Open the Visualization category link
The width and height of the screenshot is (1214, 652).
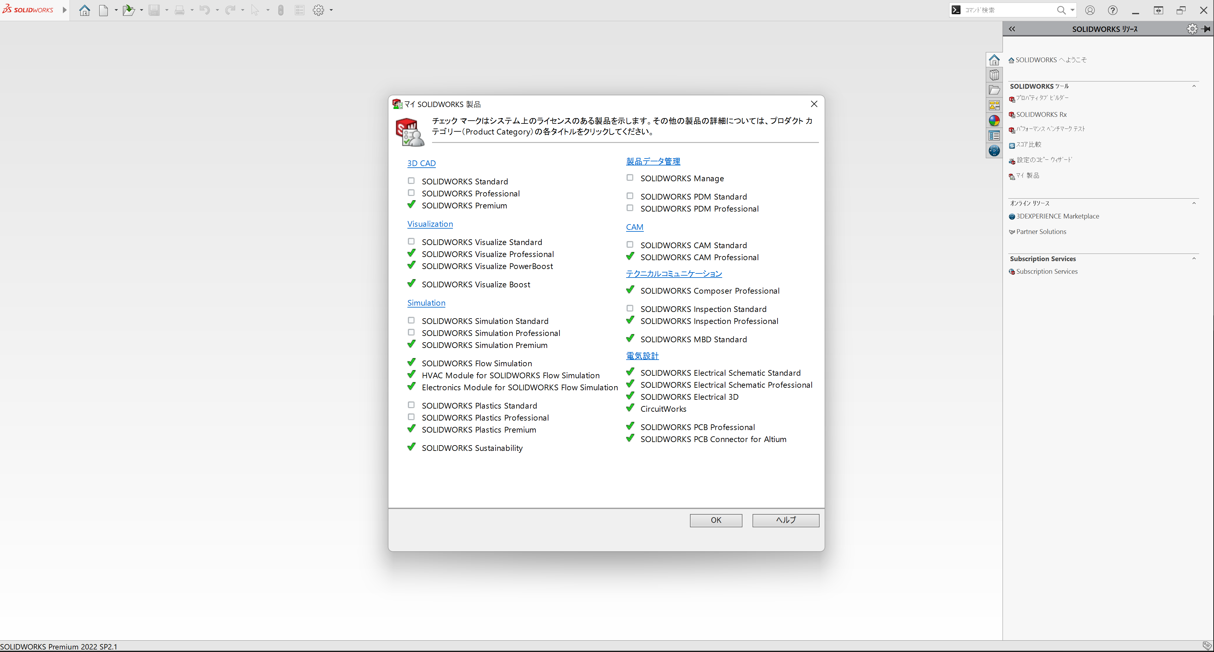(430, 224)
